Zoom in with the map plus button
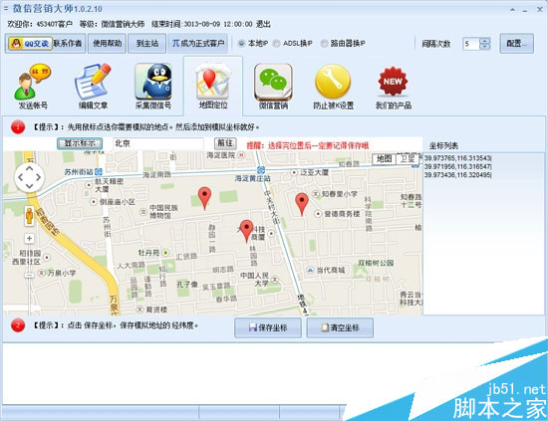 tap(29, 239)
